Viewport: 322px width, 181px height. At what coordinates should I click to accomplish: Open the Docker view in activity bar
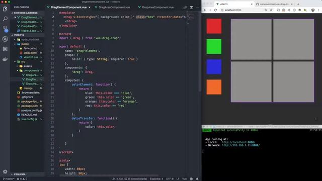coord(5,59)
